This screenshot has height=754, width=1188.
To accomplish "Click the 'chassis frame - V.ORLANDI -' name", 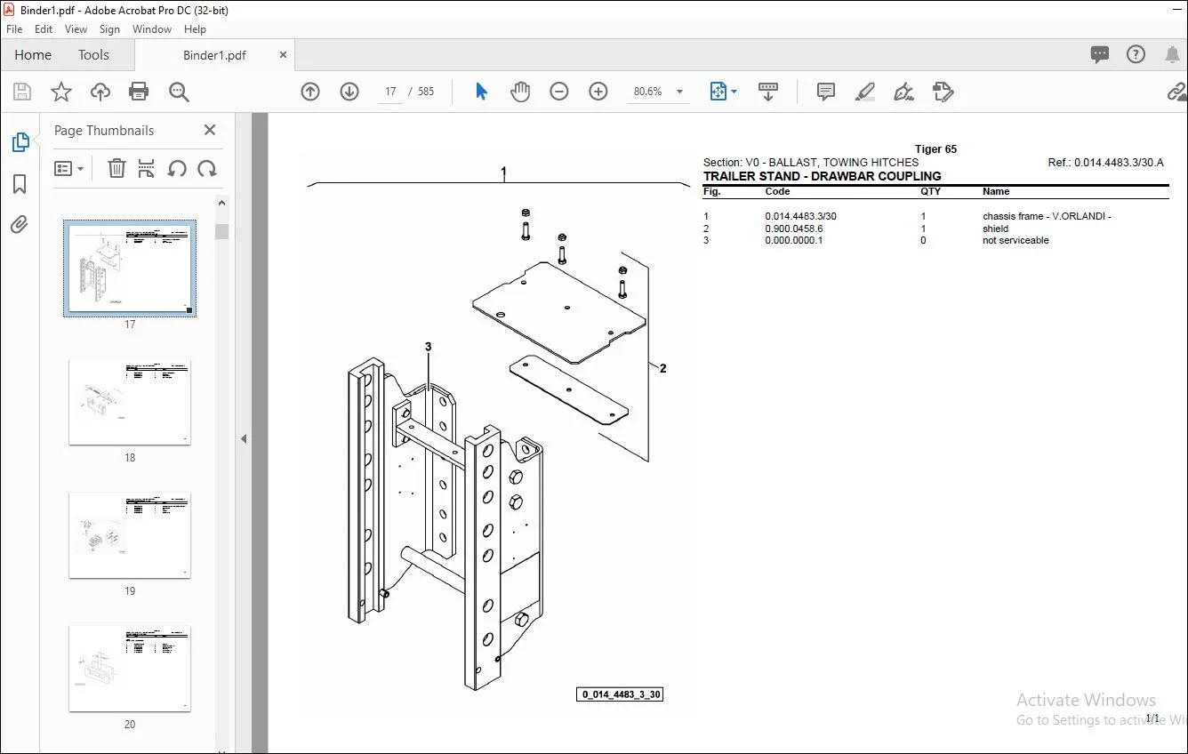I will pos(1047,217).
